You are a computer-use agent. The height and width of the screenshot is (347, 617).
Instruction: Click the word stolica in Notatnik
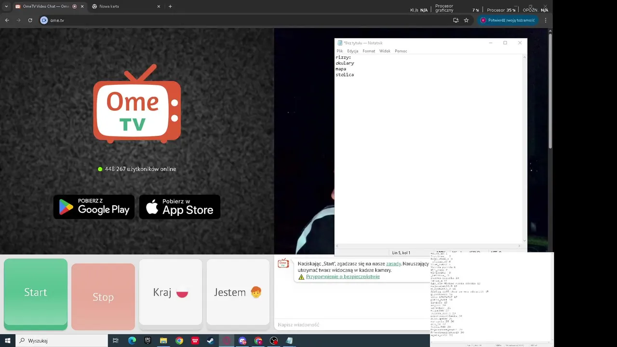click(x=345, y=75)
